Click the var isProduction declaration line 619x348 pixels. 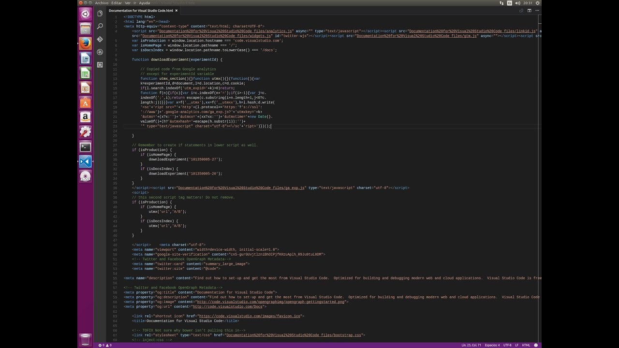coord(207,41)
